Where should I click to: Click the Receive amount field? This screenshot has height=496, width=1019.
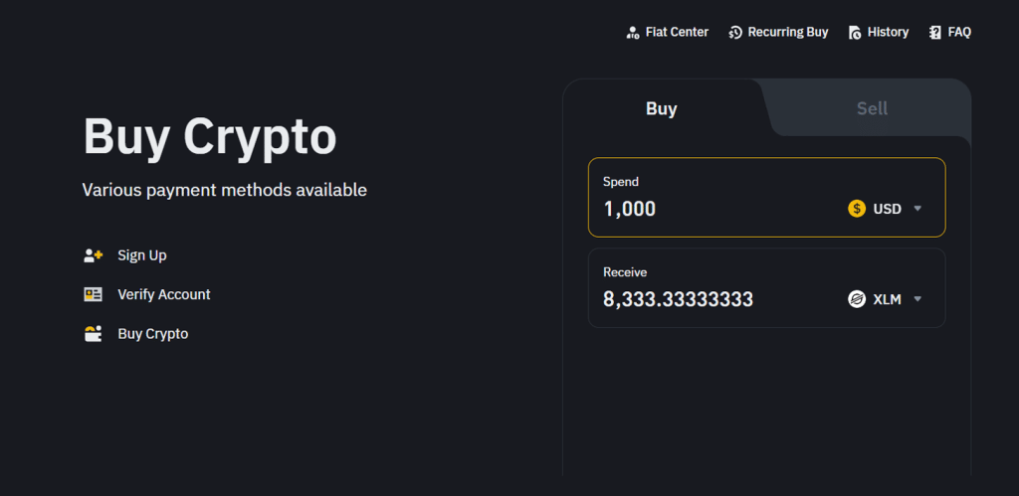[x=697, y=299]
